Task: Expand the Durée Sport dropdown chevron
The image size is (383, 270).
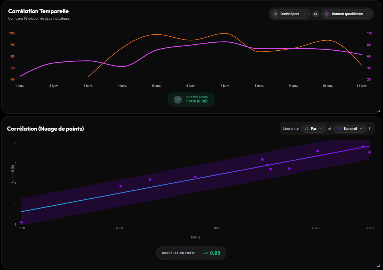Action: (x=304, y=14)
